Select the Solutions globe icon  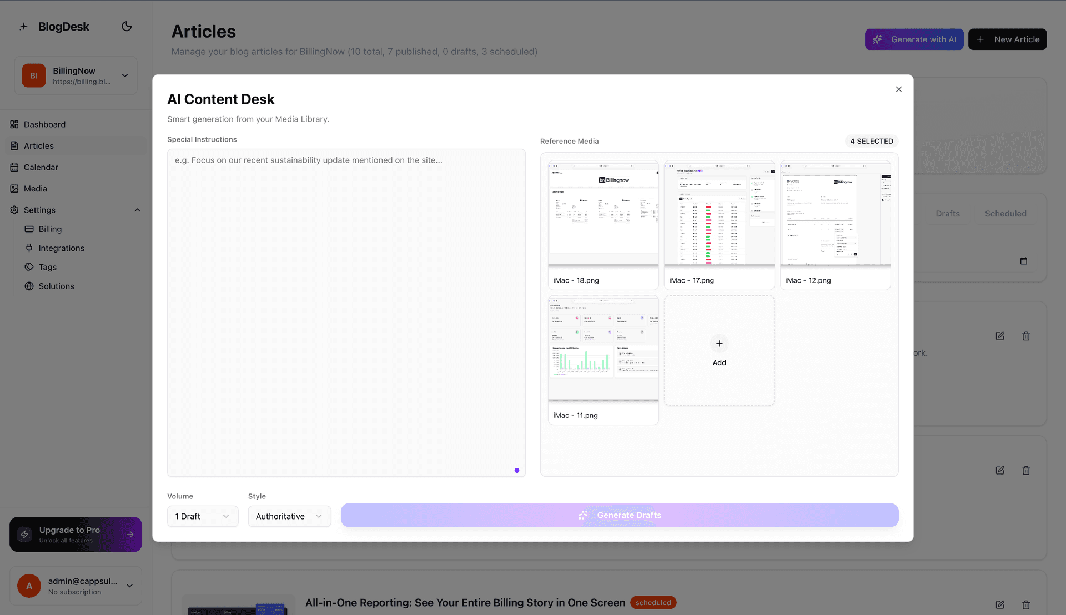[x=30, y=286]
